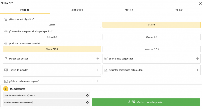This screenshot has width=202, height=109.
Task: Add the 3.25 bet to betting slip
Action: coord(146,102)
